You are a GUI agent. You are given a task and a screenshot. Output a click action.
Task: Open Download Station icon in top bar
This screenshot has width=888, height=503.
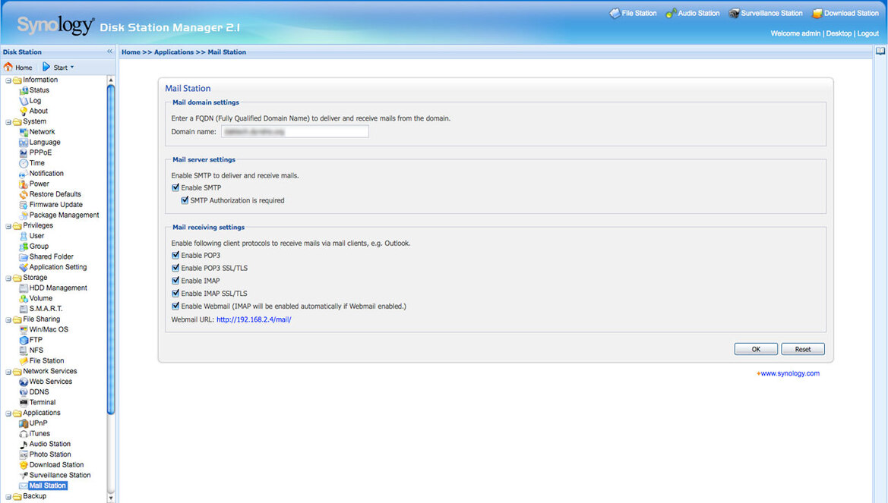click(x=817, y=13)
